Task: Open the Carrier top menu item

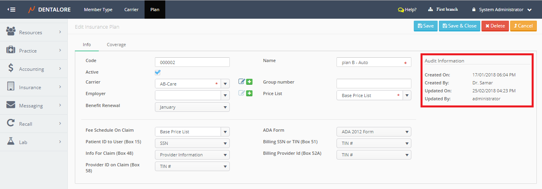Action: coord(131,10)
